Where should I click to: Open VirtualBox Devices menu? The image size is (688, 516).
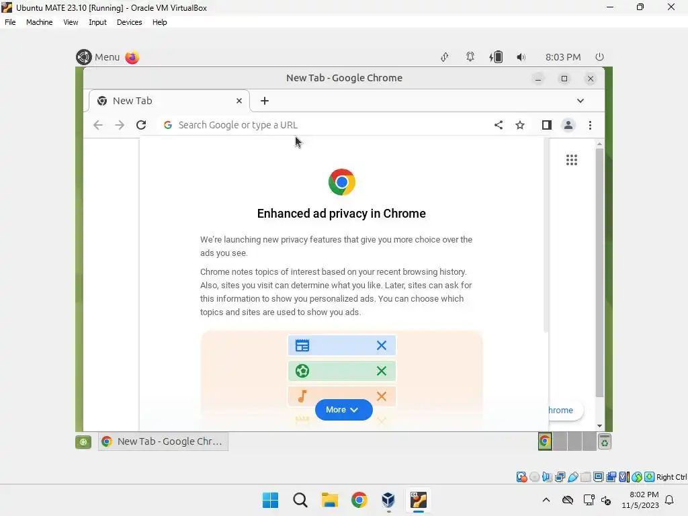click(x=130, y=22)
